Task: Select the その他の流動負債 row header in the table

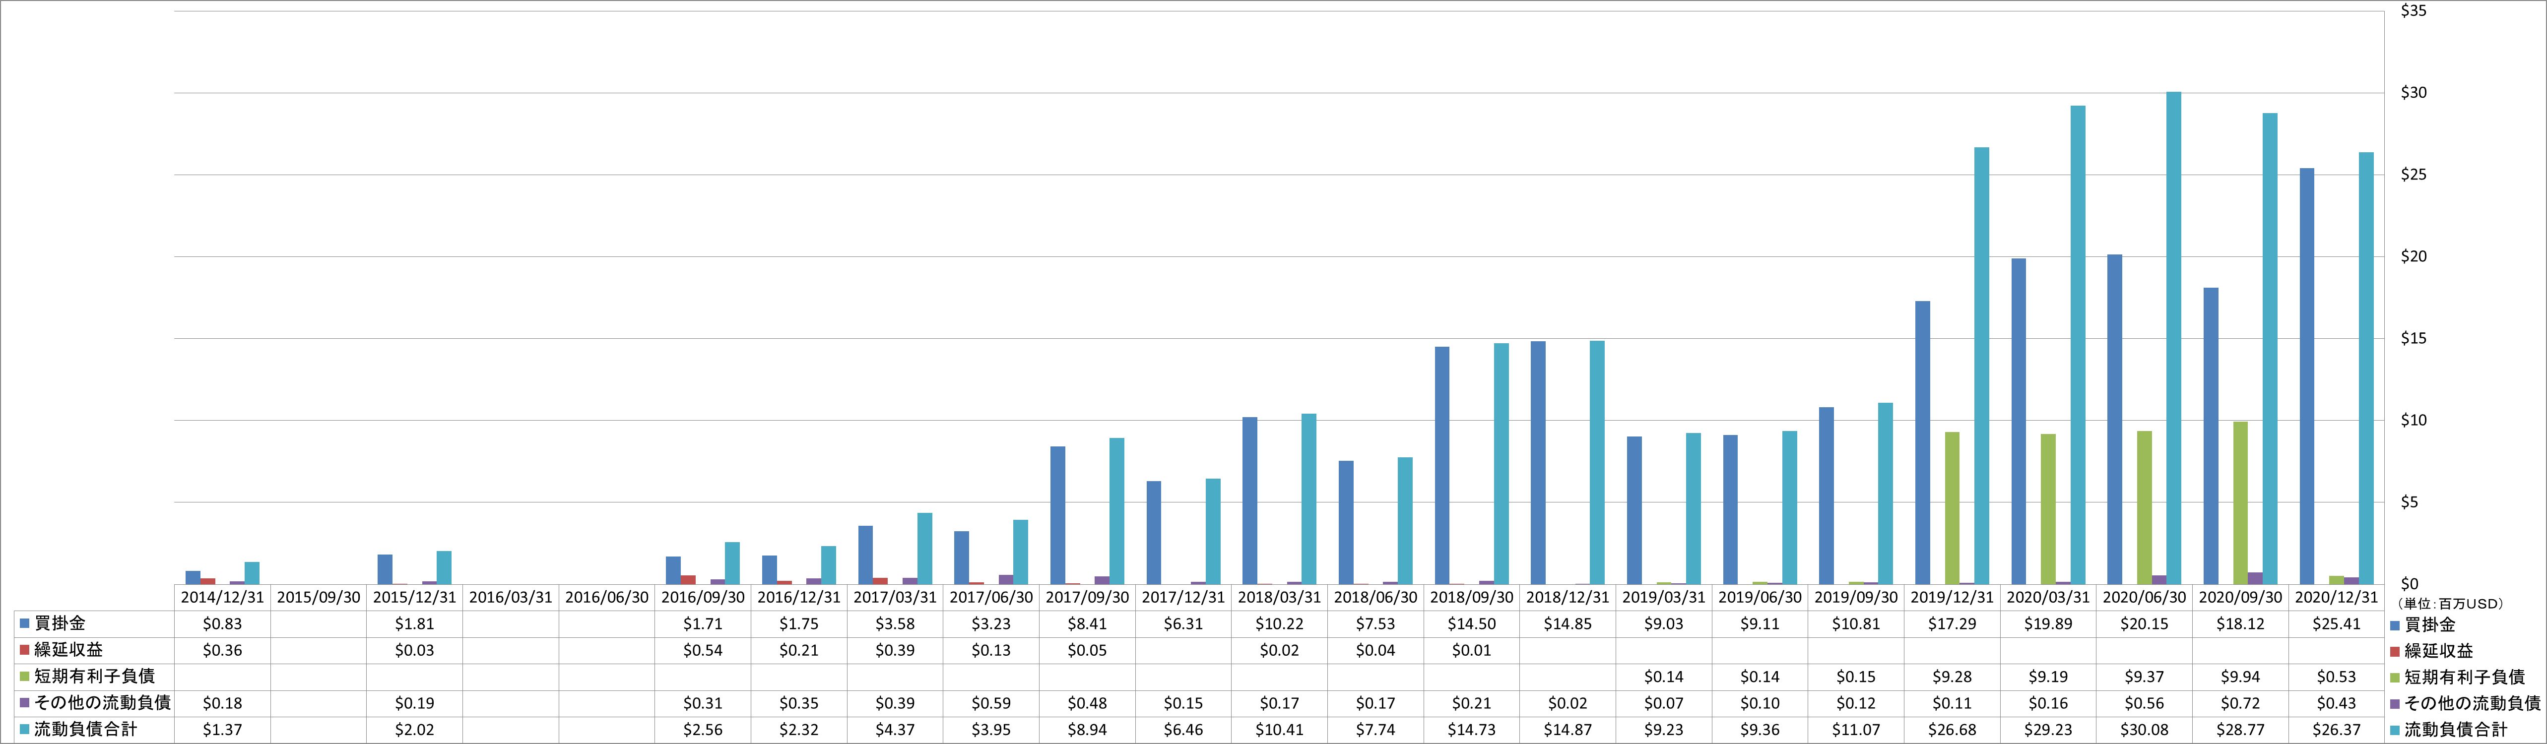Action: (94, 702)
